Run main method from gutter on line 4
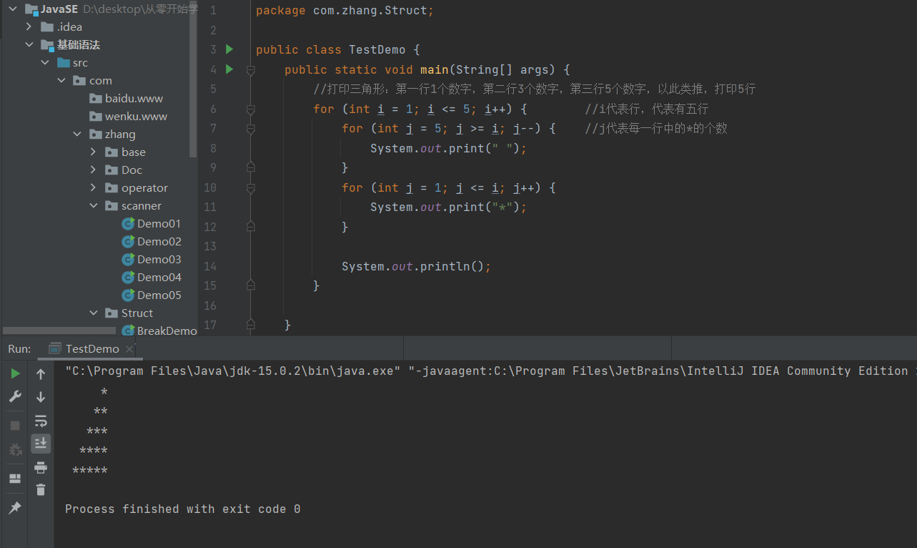 [x=229, y=69]
